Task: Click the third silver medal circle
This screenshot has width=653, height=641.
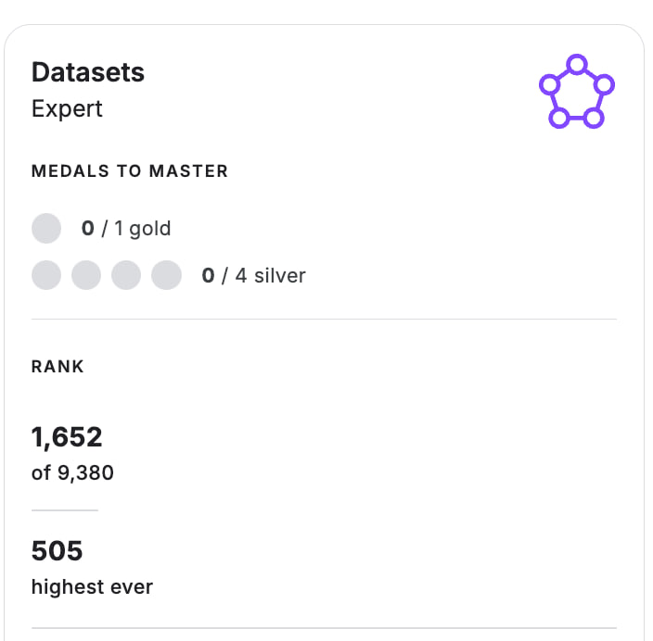Action: pos(126,275)
